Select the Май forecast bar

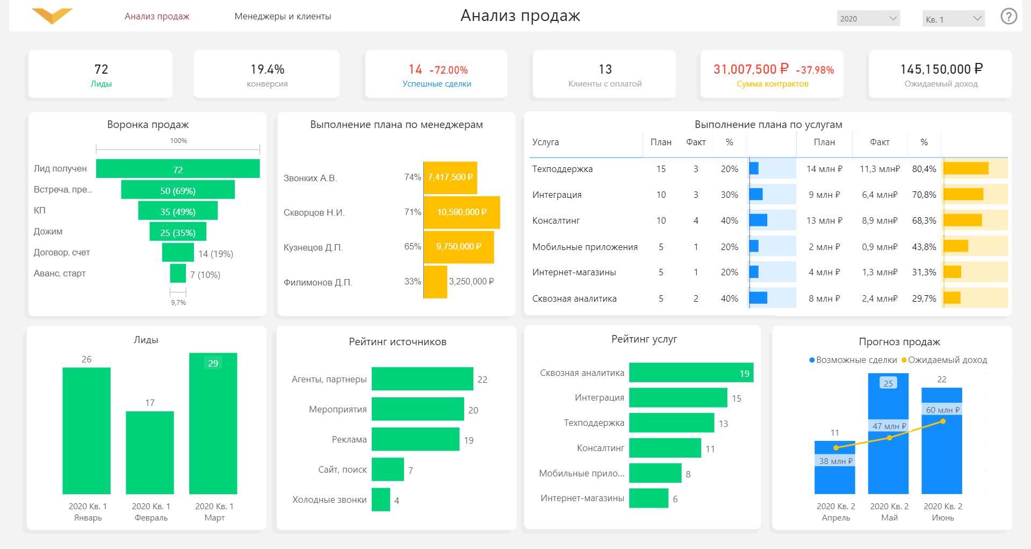pyautogui.click(x=888, y=433)
